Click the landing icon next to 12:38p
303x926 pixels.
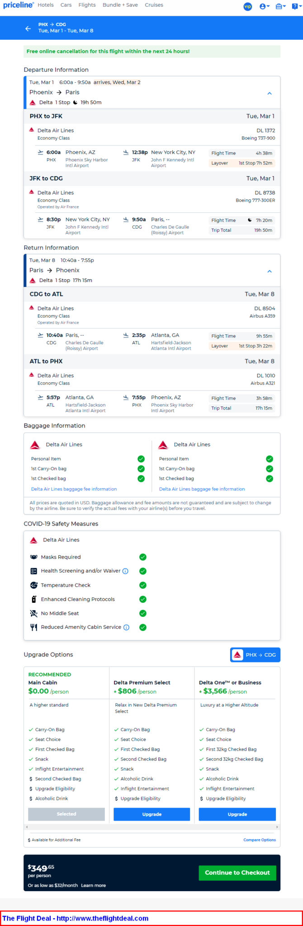point(126,152)
